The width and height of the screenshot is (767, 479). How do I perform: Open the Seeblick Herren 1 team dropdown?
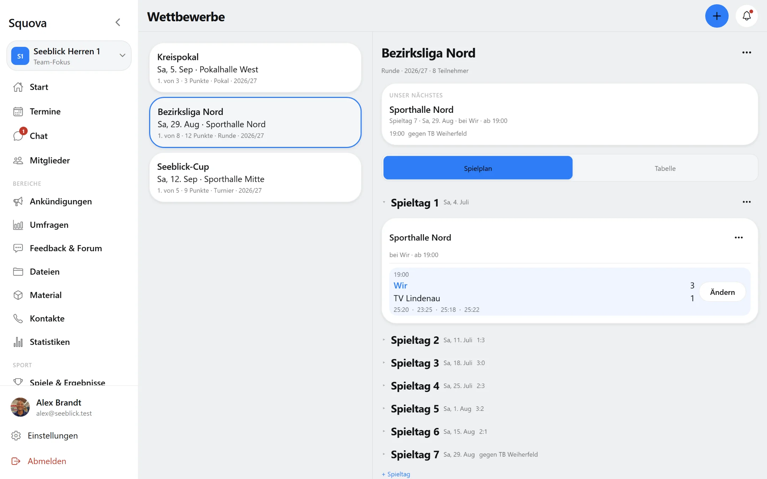[69, 56]
